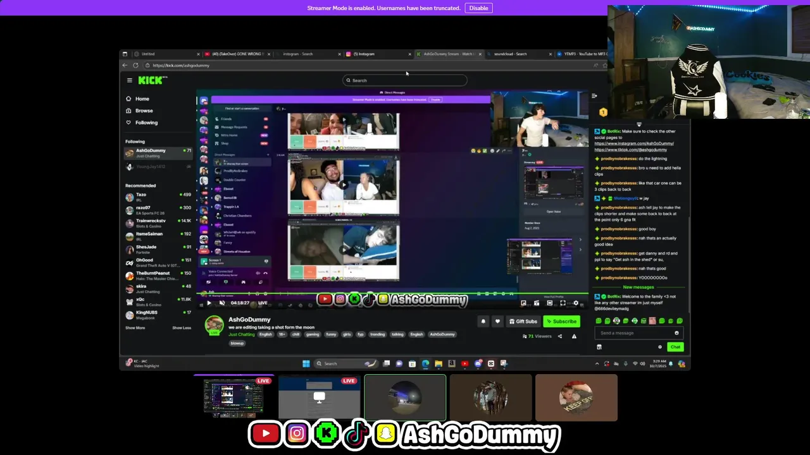Click the Gift Subs button
This screenshot has width=810, height=455.
[x=523, y=321]
